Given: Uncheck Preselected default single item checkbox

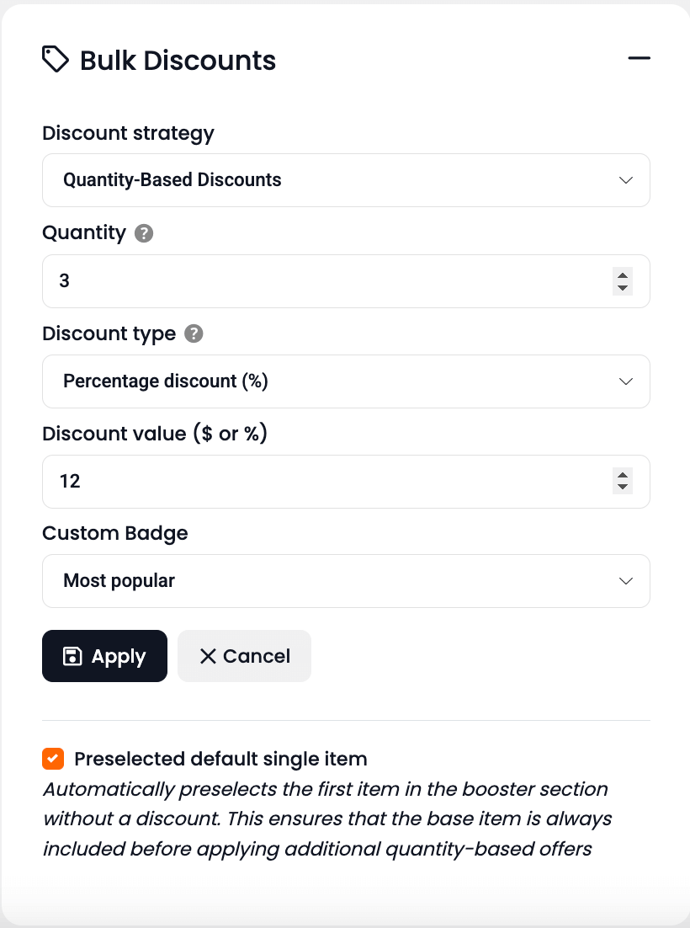Looking at the screenshot, I should [53, 759].
